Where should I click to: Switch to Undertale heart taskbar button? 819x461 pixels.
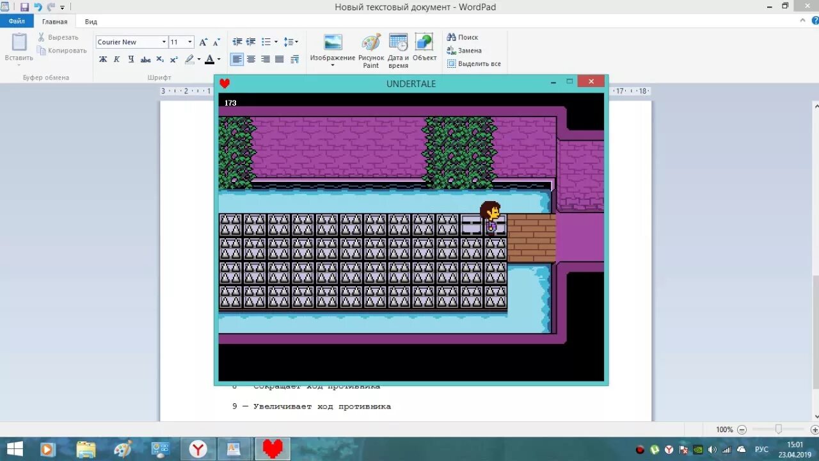tap(273, 449)
